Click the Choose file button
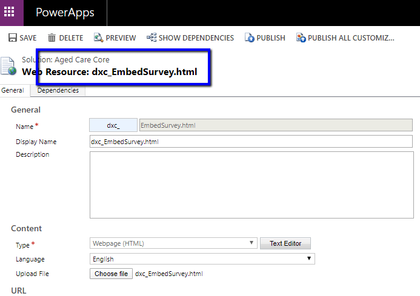This screenshot has width=420, height=296. tap(111, 274)
